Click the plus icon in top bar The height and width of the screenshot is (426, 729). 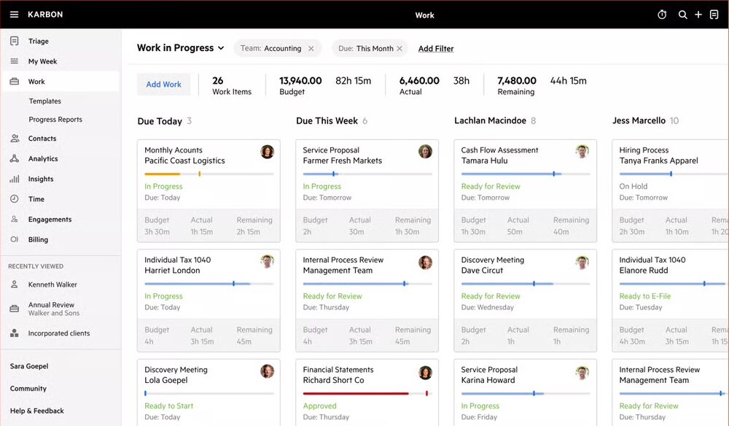[x=698, y=15]
